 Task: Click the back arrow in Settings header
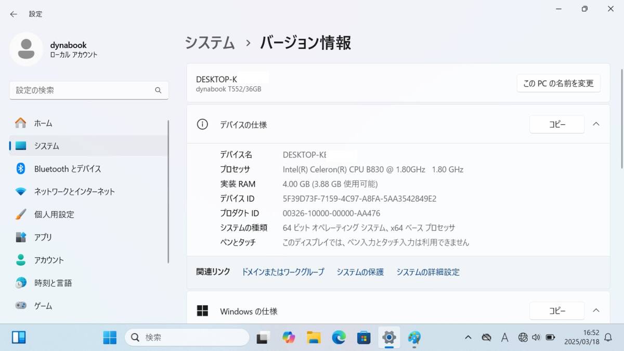pyautogui.click(x=14, y=14)
